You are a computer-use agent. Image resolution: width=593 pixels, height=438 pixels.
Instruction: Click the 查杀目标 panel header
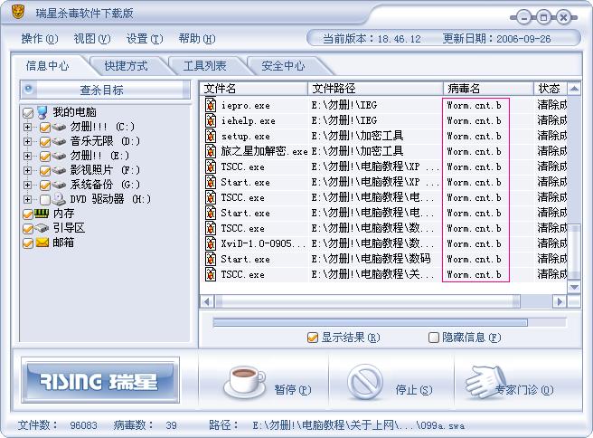[105, 90]
